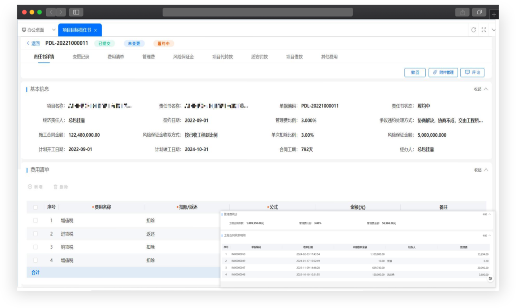Open the 办公桌面 tab

click(x=33, y=30)
